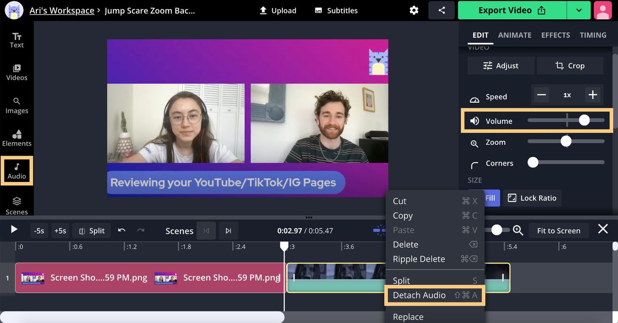Click the Export Video button
The height and width of the screenshot is (323, 618).
point(512,10)
